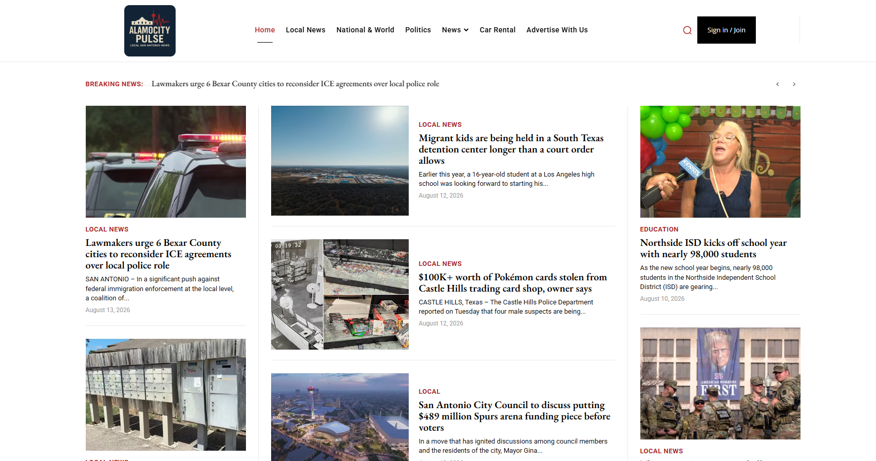Image resolution: width=876 pixels, height=461 pixels.
Task: Click the August 10, 2026 date
Action: (x=662, y=299)
